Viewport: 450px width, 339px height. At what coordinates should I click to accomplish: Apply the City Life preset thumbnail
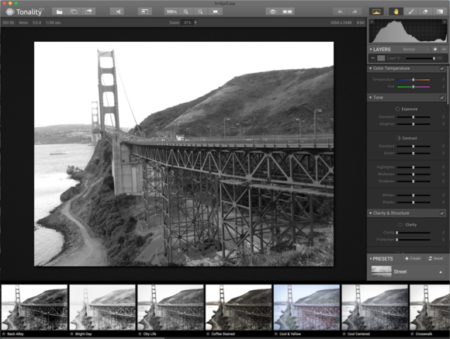coord(171,307)
